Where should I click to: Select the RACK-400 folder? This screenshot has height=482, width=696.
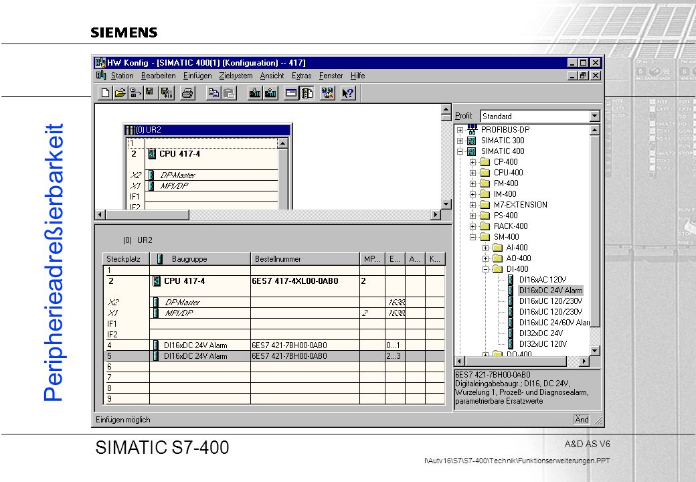(511, 226)
